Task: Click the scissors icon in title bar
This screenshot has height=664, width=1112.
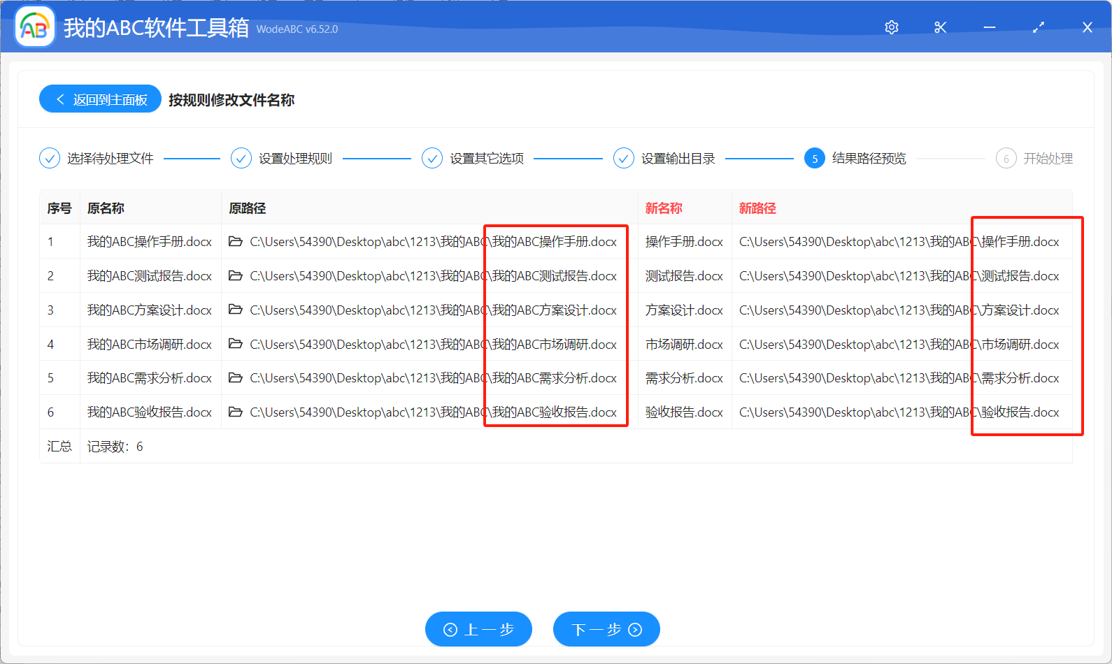Action: coord(940,27)
